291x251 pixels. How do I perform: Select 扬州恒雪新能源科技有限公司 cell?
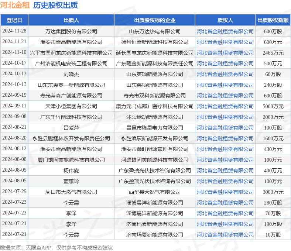[155, 42]
